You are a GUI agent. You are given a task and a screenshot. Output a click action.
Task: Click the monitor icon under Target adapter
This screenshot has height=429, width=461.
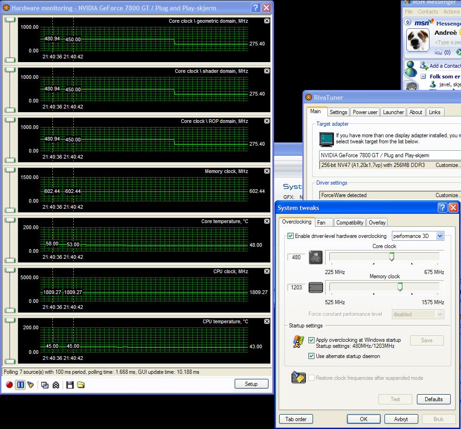coord(327,140)
